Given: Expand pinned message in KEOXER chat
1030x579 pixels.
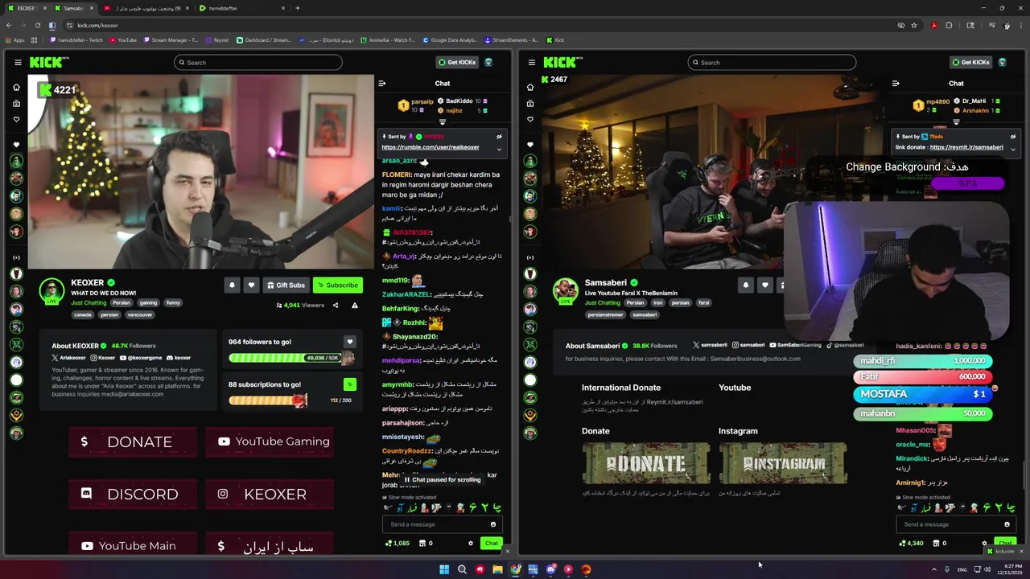Looking at the screenshot, I should tap(499, 149).
